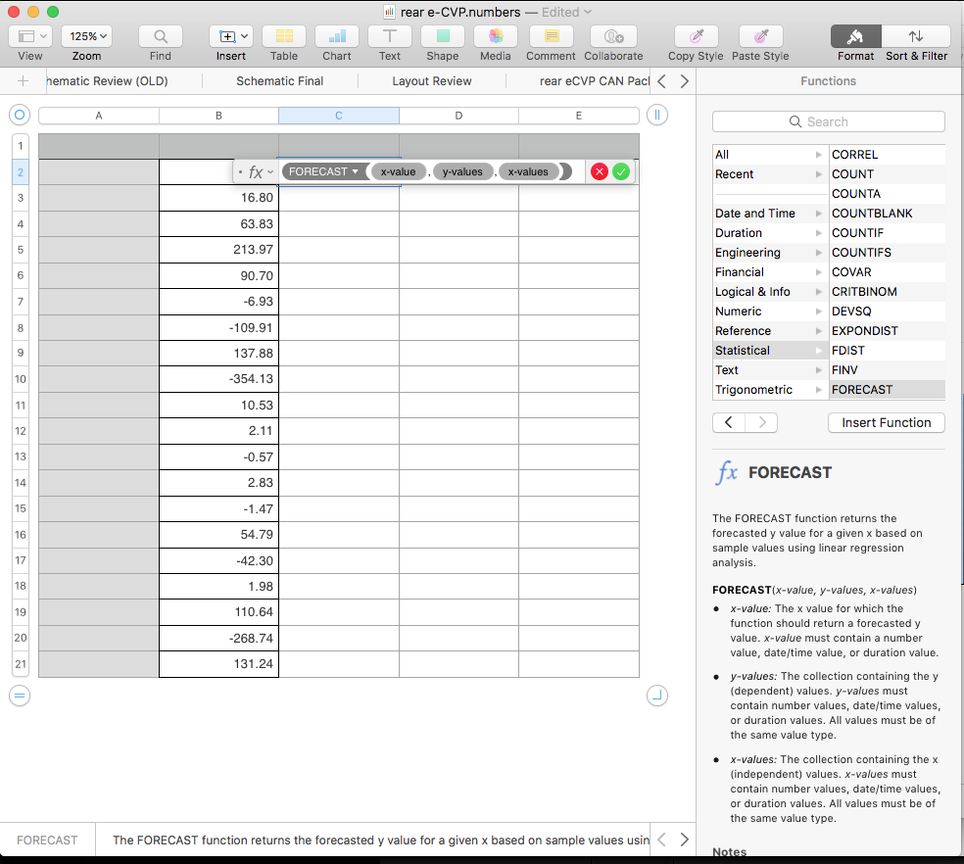Image resolution: width=964 pixels, height=864 pixels.
Task: Select cell with value 213.97
Action: coord(218,250)
